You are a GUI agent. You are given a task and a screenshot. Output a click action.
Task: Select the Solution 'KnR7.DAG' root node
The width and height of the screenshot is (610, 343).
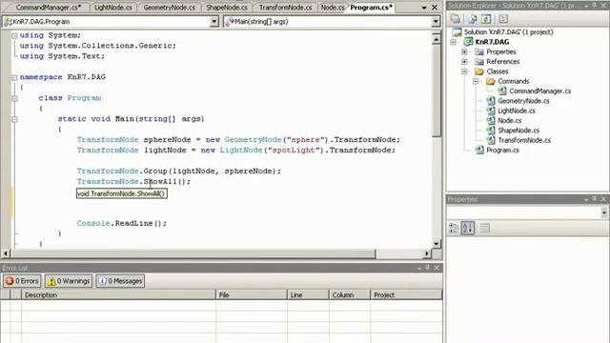pyautogui.click(x=508, y=31)
